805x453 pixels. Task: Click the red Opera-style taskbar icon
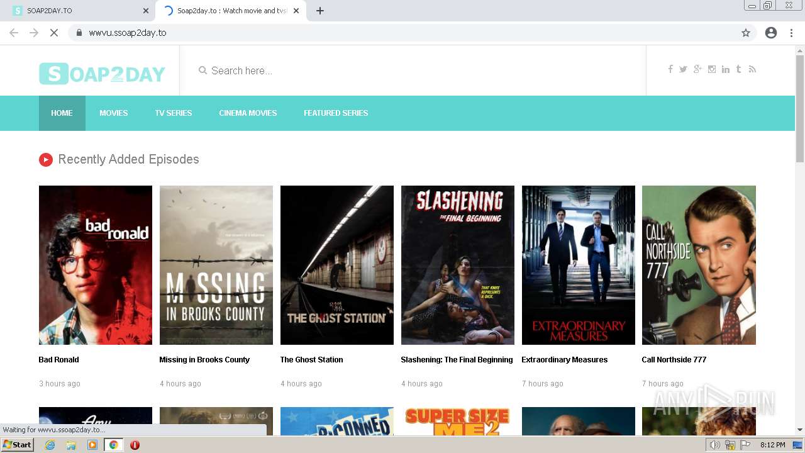135,445
